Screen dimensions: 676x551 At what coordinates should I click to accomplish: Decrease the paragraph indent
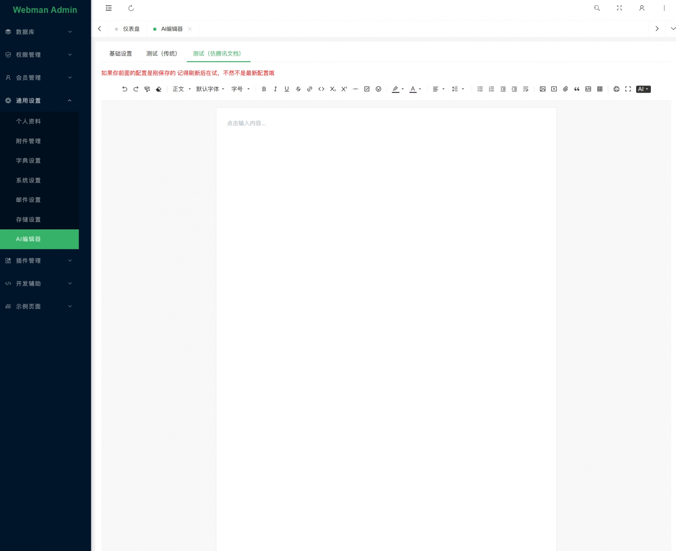coord(503,89)
